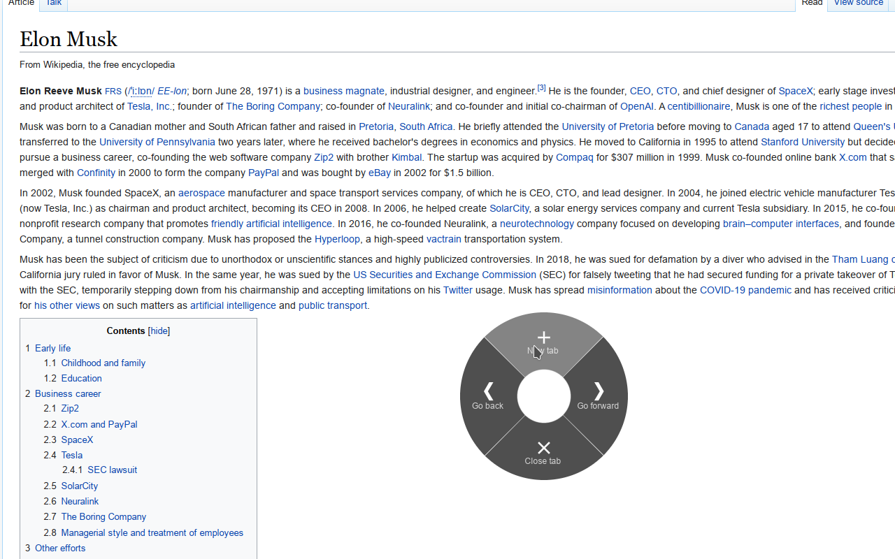Image resolution: width=895 pixels, height=559 pixels.
Task: Follow the neurotechnology link
Action: pos(537,224)
